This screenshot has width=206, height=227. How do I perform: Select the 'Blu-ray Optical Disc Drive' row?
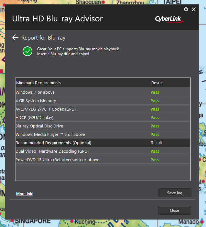[x=103, y=126]
